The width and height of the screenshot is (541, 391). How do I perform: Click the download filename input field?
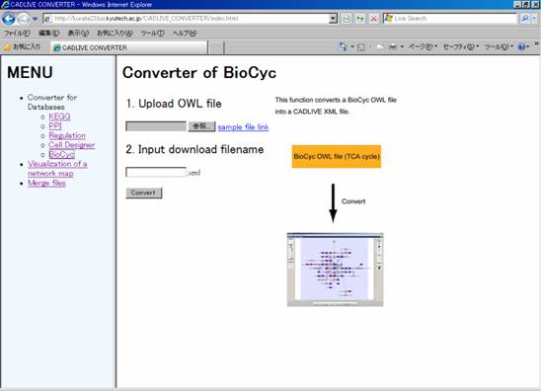[x=156, y=172]
